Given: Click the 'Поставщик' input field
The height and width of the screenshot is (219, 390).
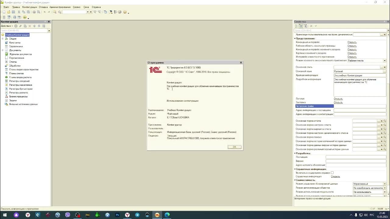Looking at the screenshot, I should tap(356, 157).
